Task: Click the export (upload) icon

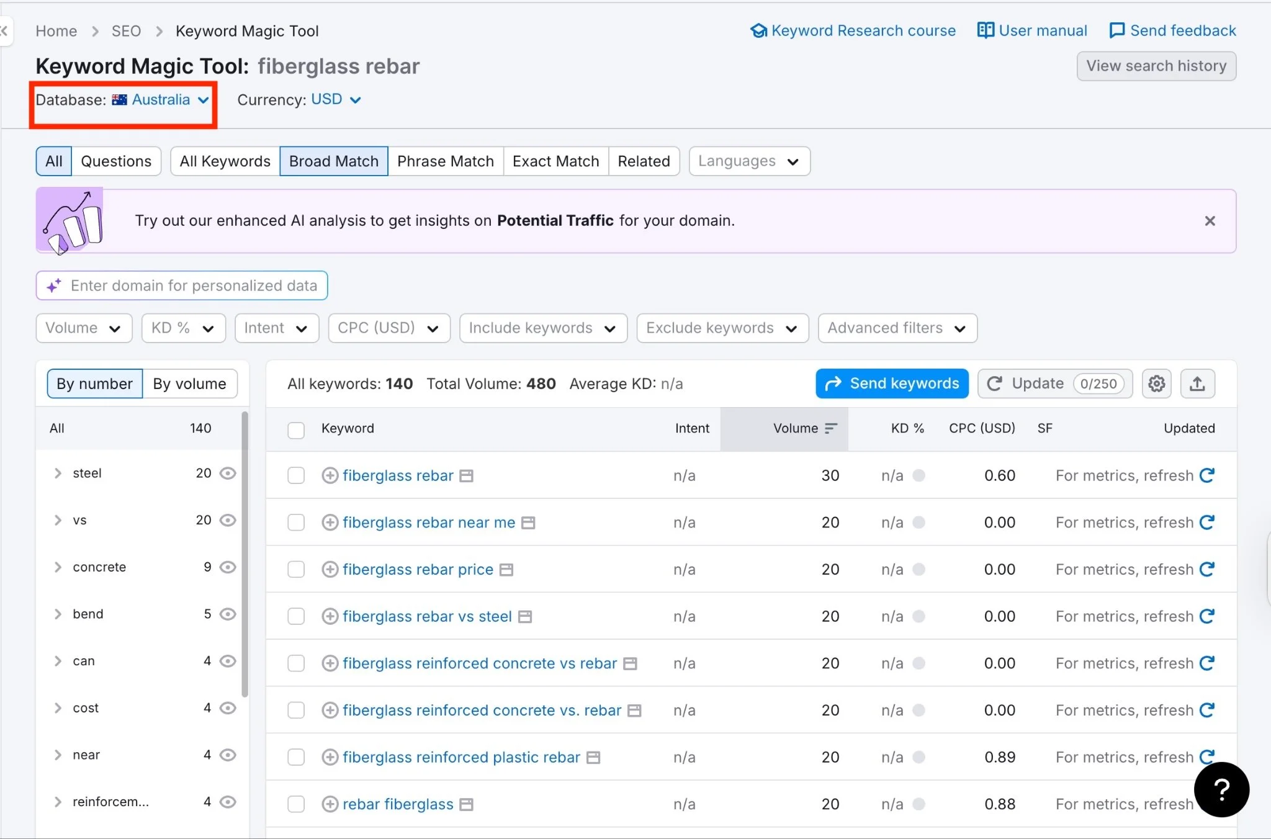Action: coord(1197,384)
